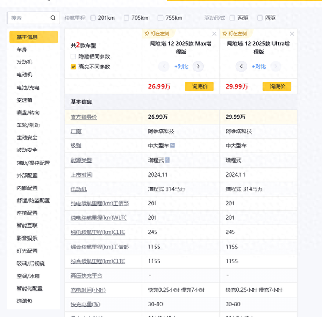The image size is (322, 317).
Task: Remove the Ultra增程版 column with its X
Action: (x=292, y=34)
